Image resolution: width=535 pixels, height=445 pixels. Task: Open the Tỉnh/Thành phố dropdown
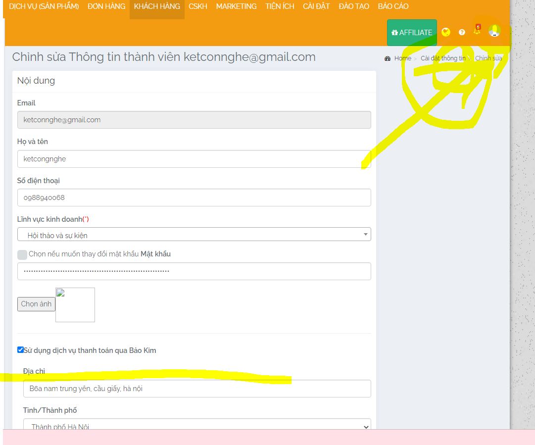click(197, 426)
